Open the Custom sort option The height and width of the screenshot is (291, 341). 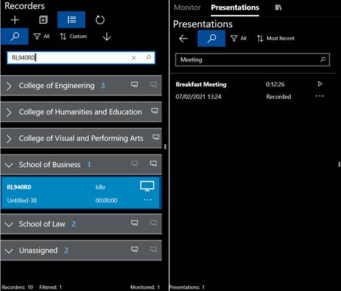(73, 37)
